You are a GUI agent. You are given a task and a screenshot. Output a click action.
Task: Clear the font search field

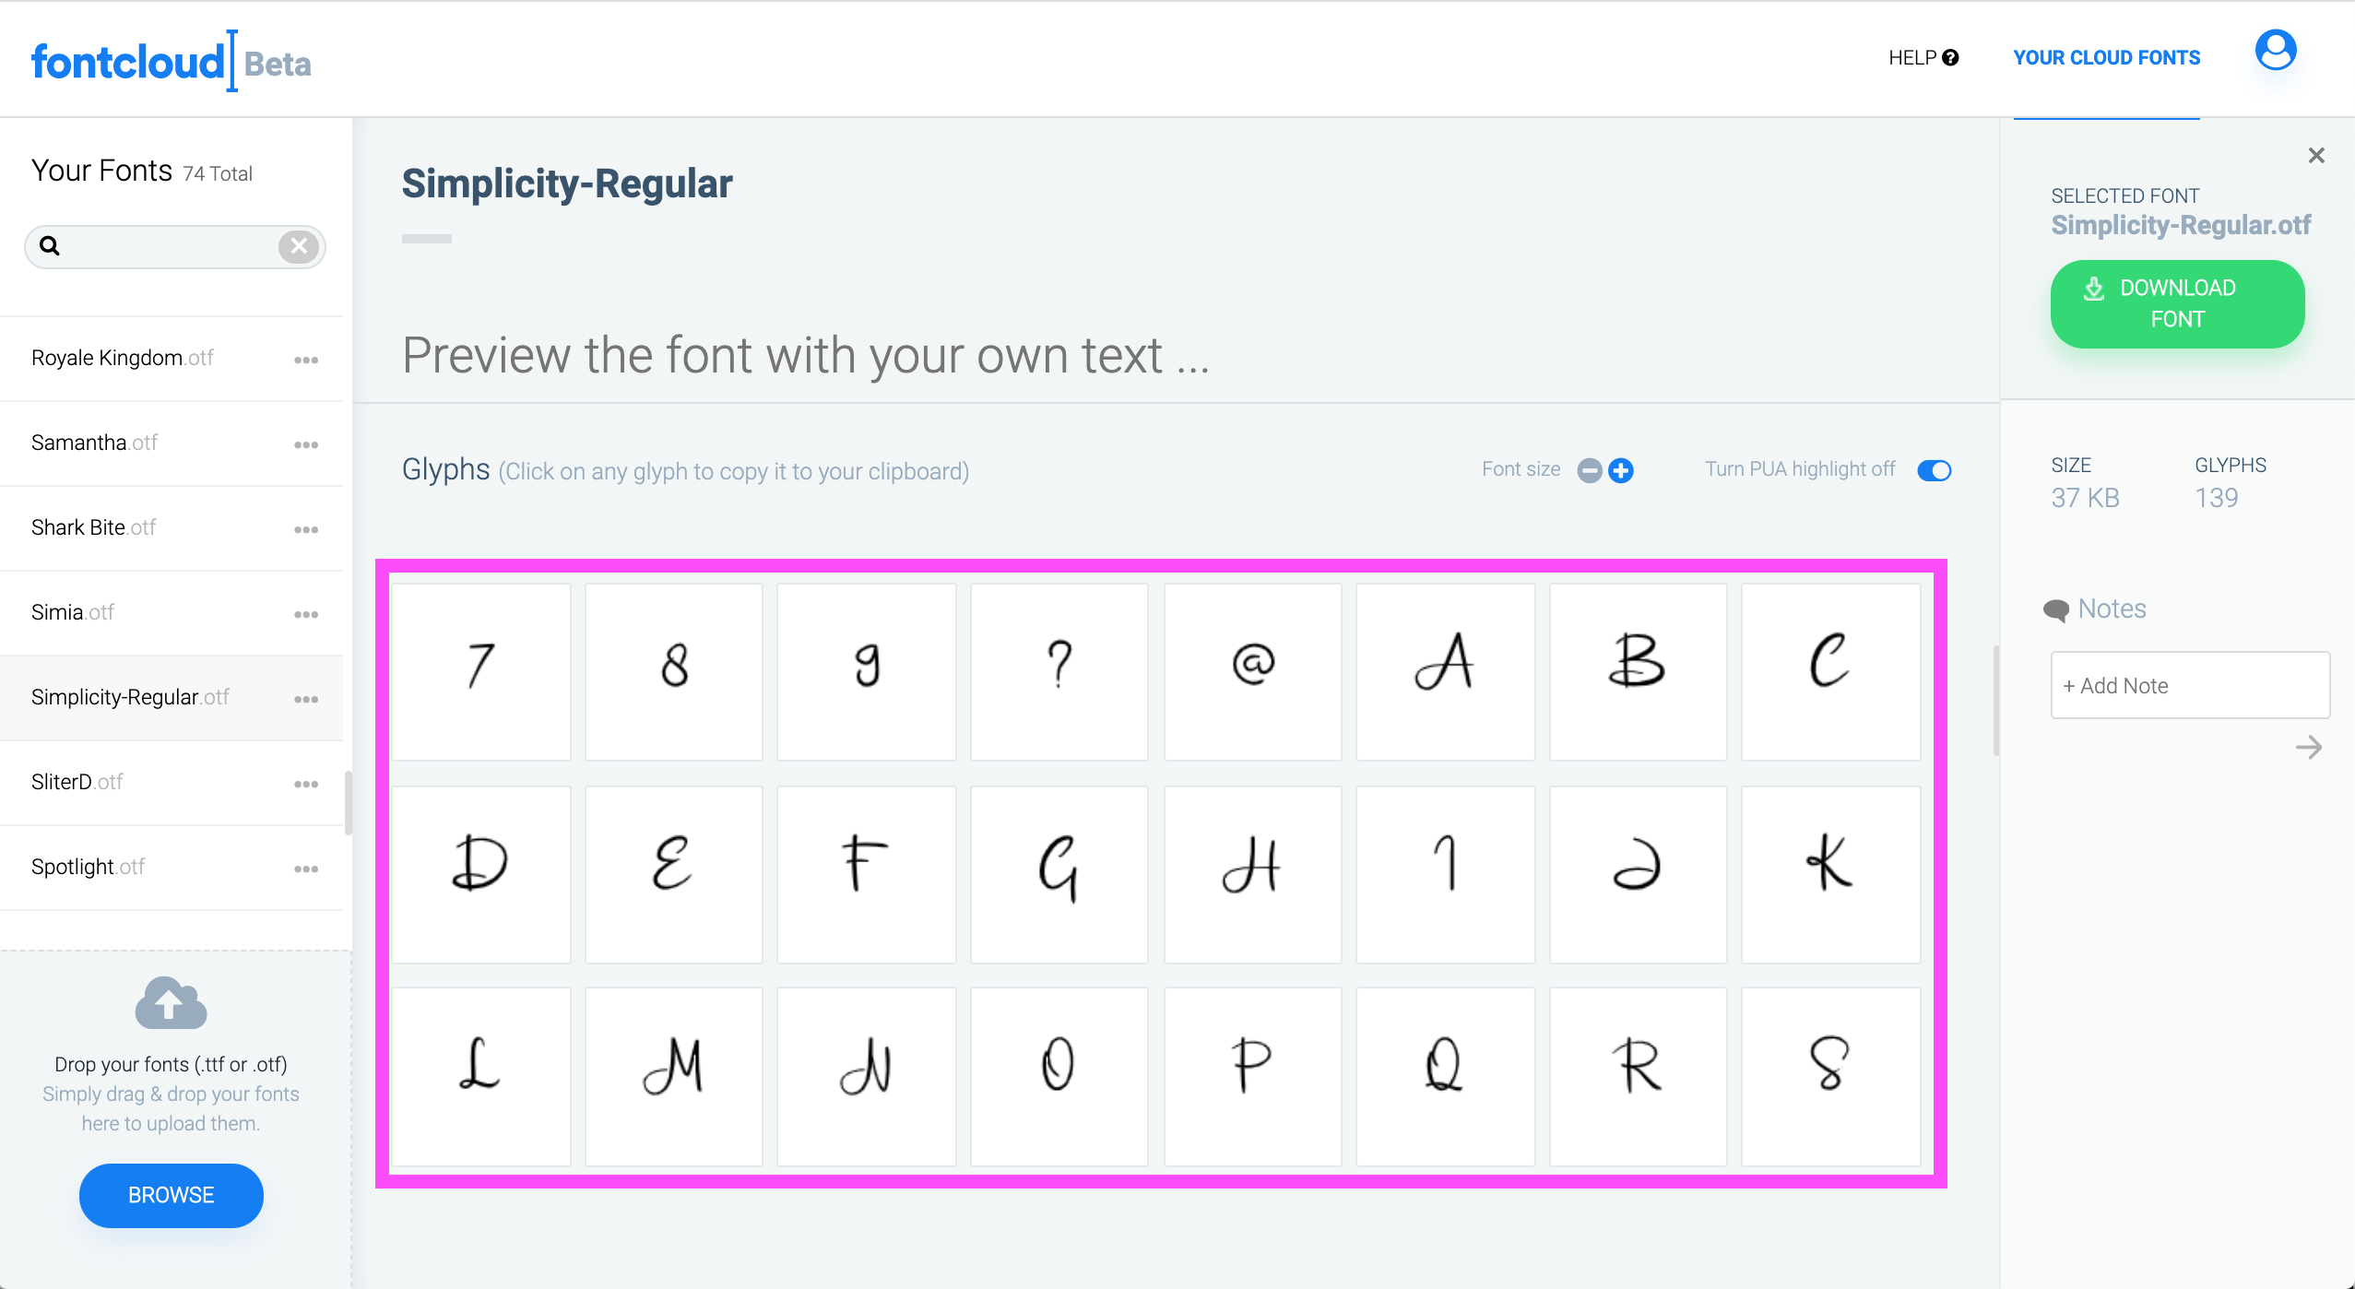(299, 246)
